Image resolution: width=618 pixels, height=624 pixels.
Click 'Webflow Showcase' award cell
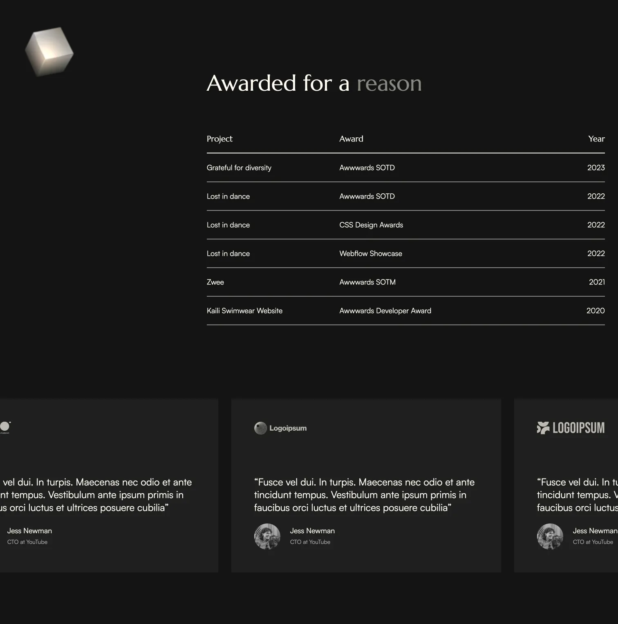click(x=371, y=253)
